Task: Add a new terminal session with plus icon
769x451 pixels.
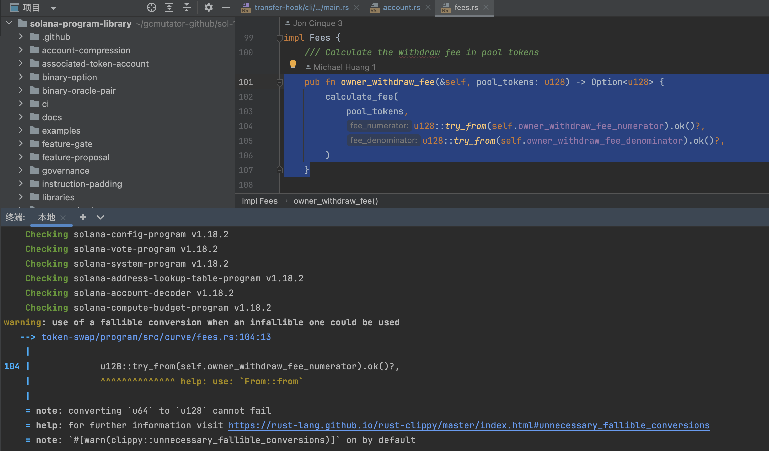Action: 83,217
